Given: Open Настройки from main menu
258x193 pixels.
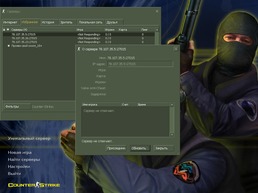Looking at the screenshot, I should pyautogui.click(x=19, y=167).
